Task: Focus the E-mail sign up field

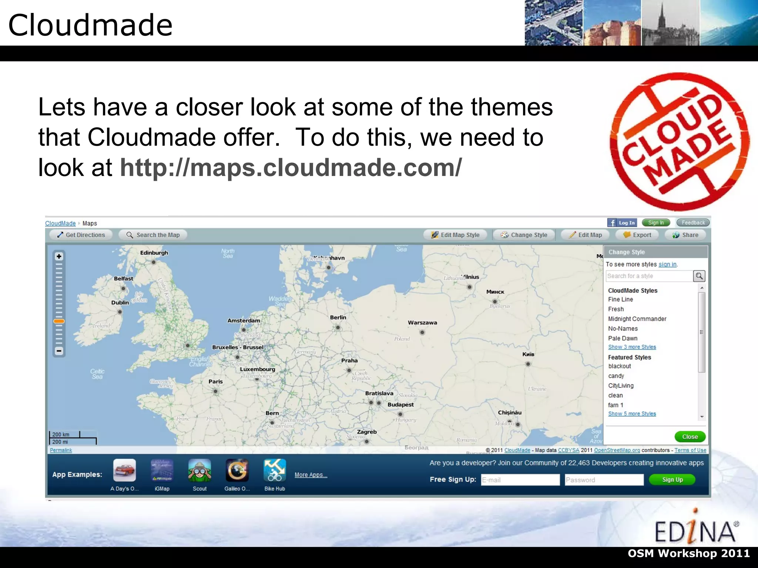Action: coord(520,480)
